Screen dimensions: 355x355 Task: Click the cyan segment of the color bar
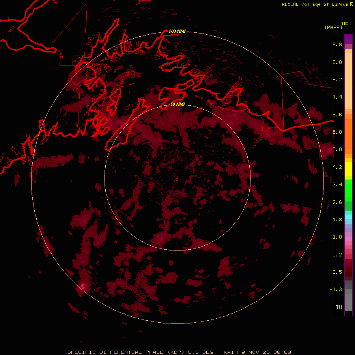coord(348,217)
